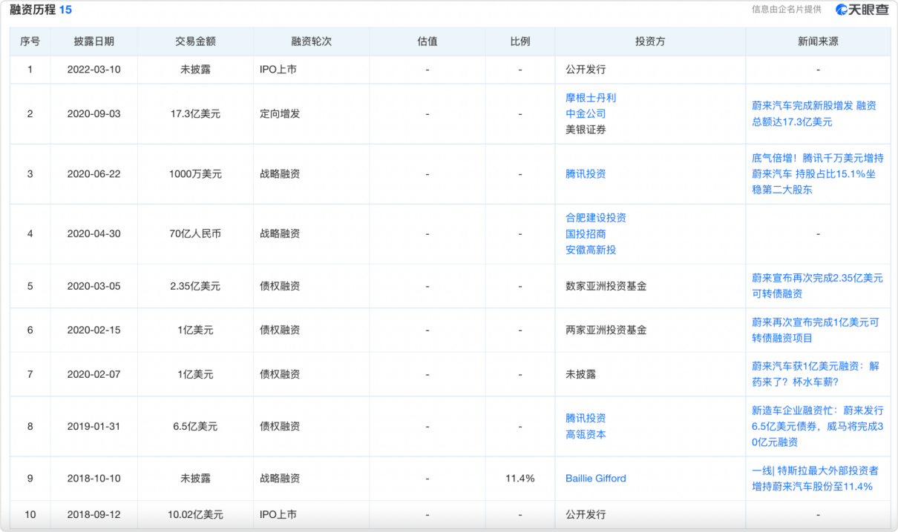The width and height of the screenshot is (898, 532).
Task: Open investor link 国投招商
Action: tap(586, 234)
